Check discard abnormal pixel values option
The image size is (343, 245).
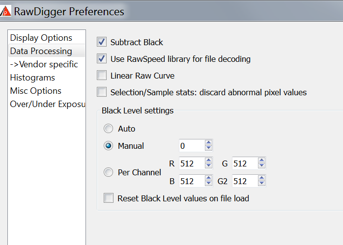pyautogui.click(x=102, y=92)
